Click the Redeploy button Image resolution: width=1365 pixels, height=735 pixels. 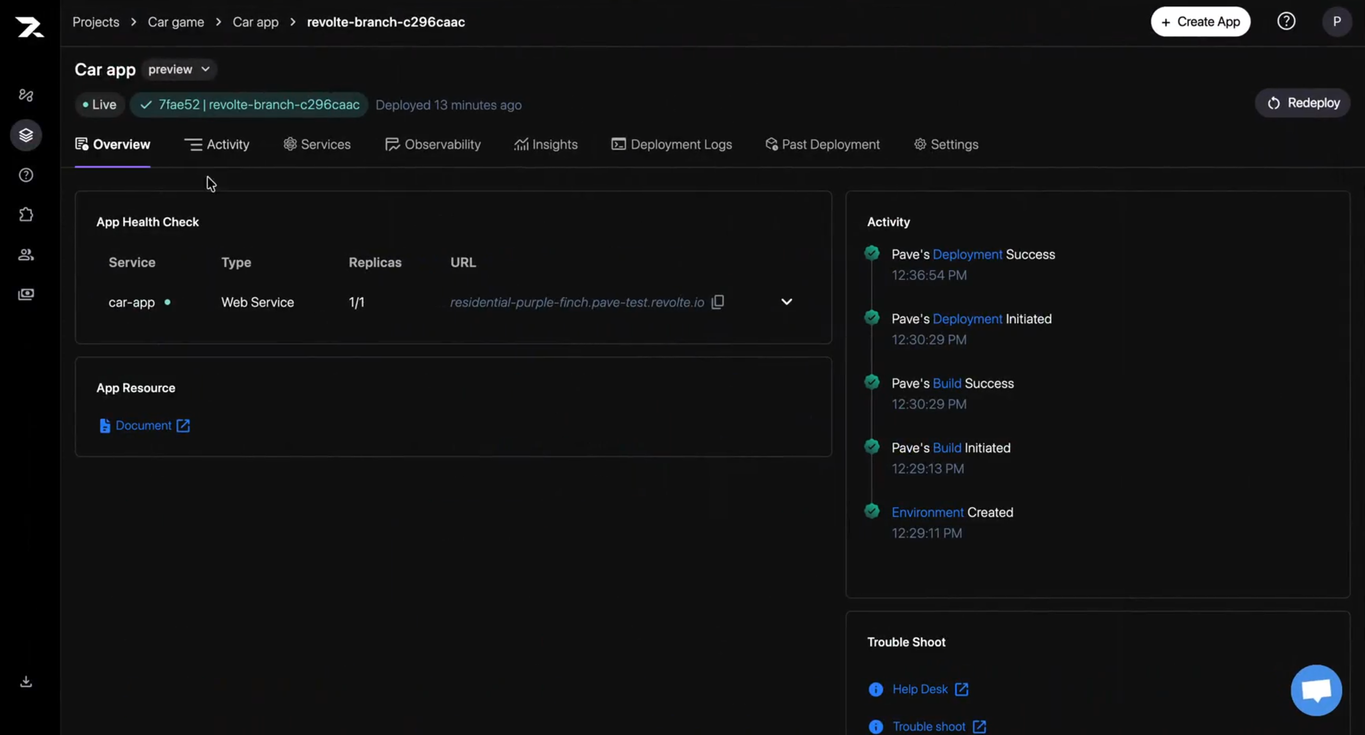1302,103
